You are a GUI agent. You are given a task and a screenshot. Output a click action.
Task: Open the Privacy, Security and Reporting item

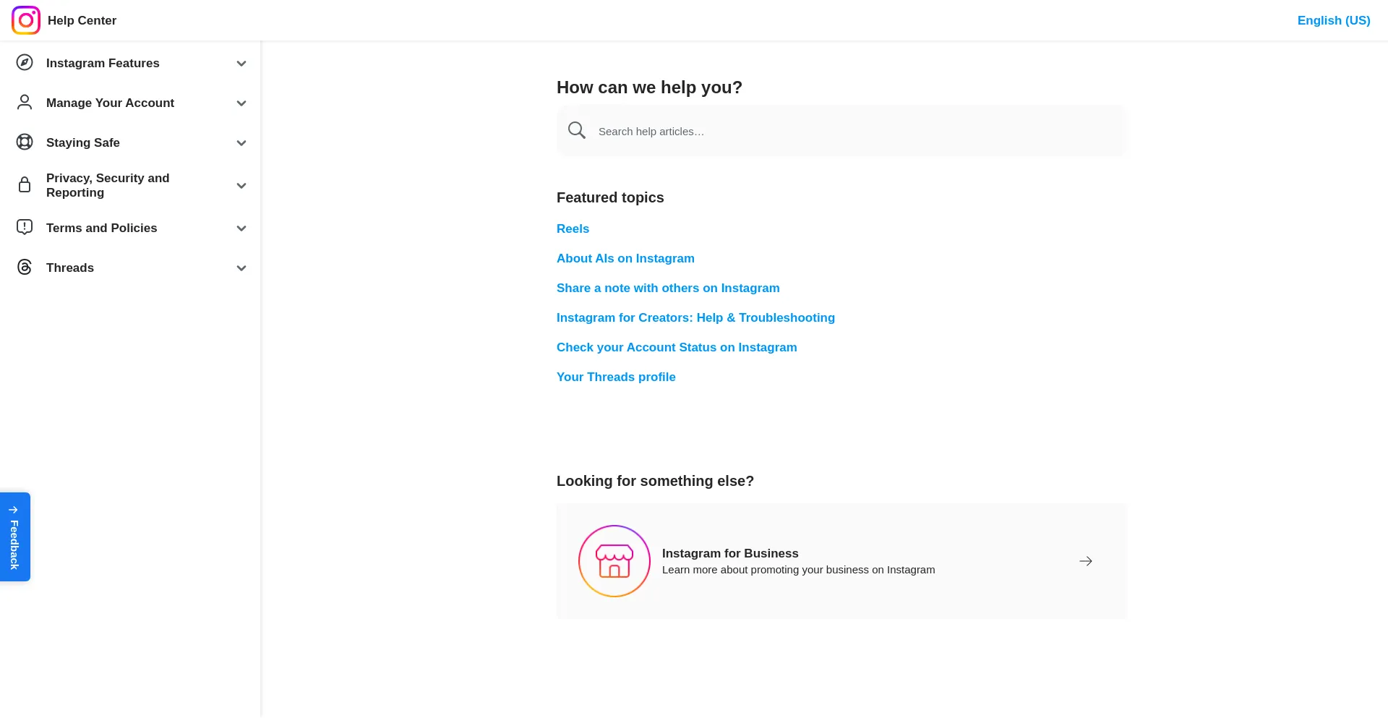point(108,185)
